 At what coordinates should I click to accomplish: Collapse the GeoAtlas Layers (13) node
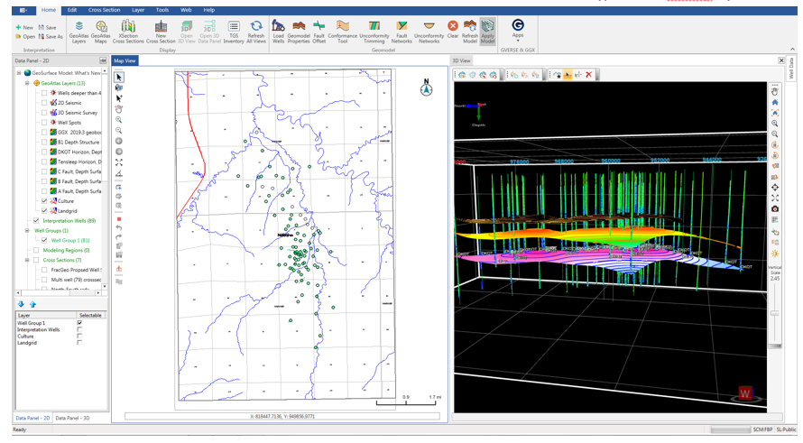pos(27,83)
